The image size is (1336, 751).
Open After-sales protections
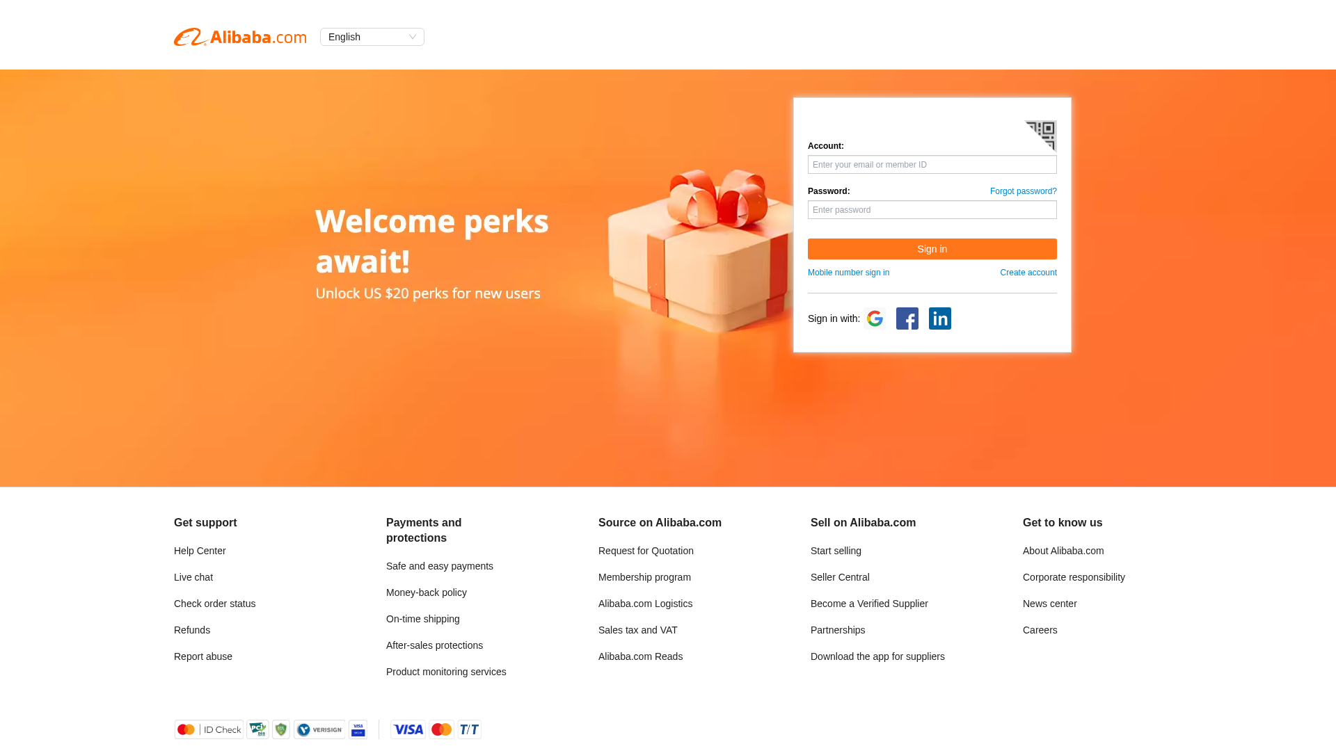[x=434, y=645]
